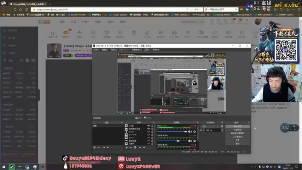This screenshot has height=170, width=302.
Task: Click the sound wave icon in Douyu toolbar
Action: pos(80,32)
